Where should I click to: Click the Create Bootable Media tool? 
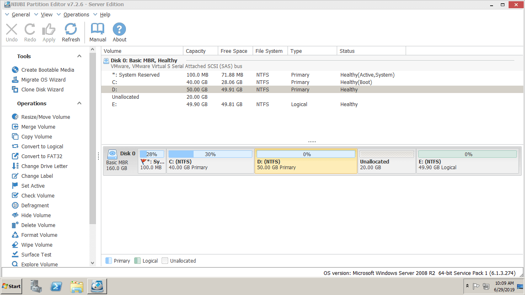click(47, 70)
